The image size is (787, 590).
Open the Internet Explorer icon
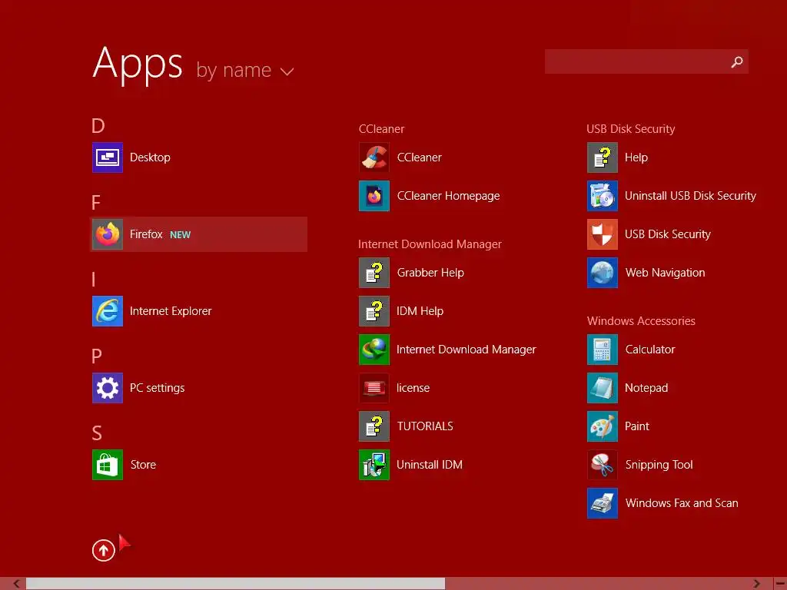[x=108, y=311]
